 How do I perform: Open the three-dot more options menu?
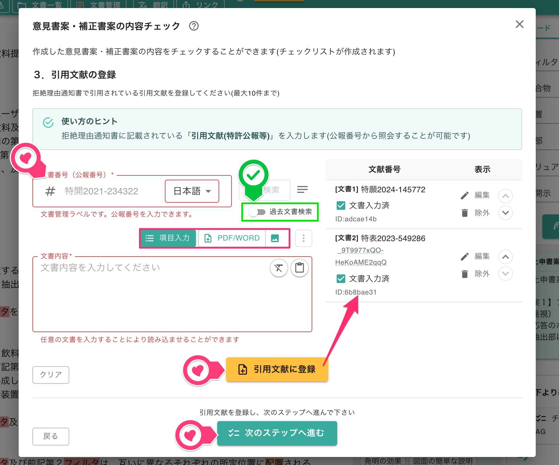[304, 238]
